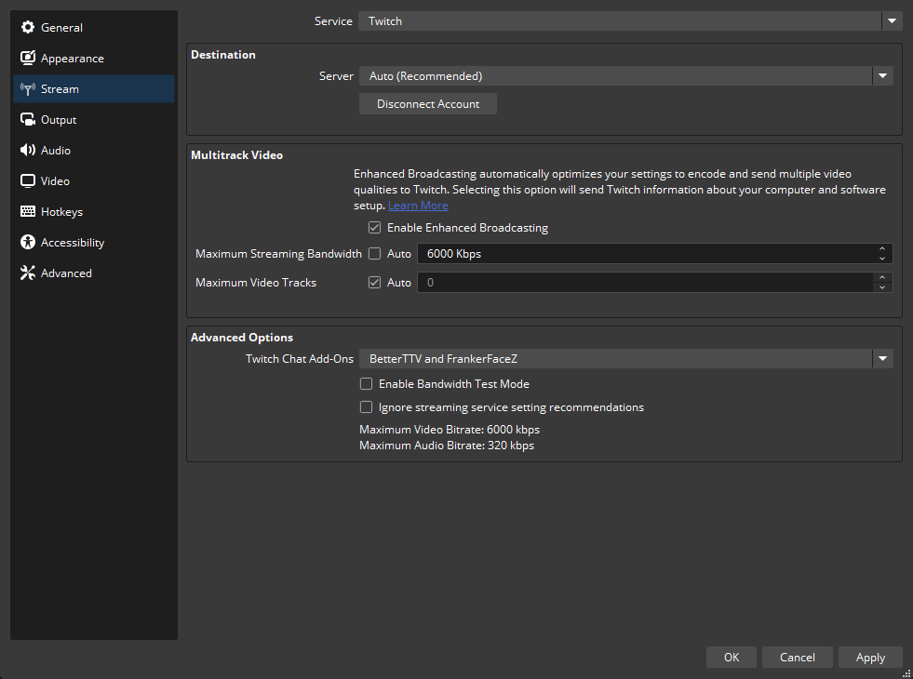
Task: Click Maximum Video Bitrate: 6000 kbps text
Action: click(450, 430)
